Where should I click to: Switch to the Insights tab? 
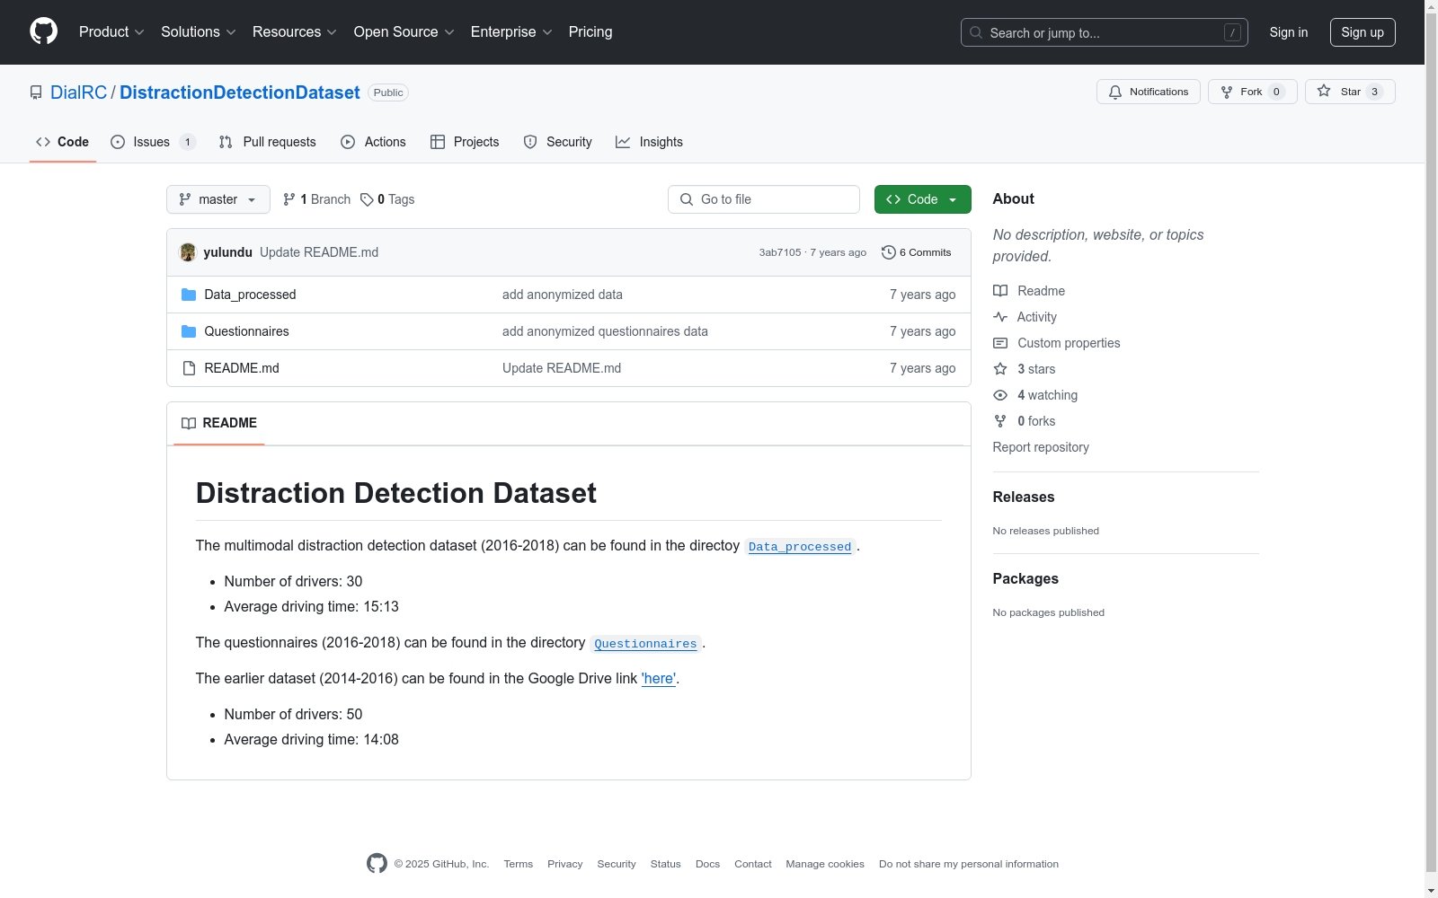tap(650, 142)
